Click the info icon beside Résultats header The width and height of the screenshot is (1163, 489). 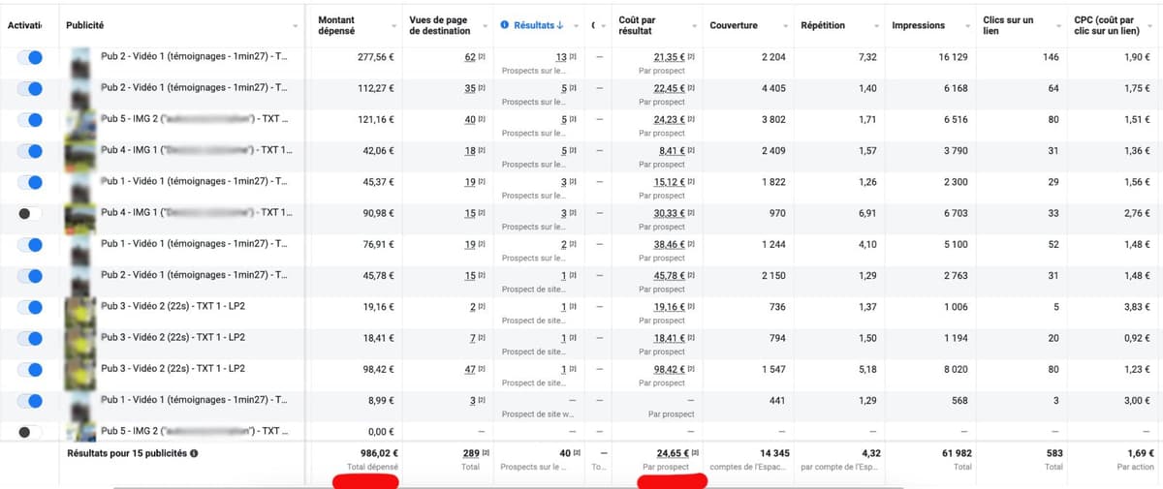click(x=505, y=25)
